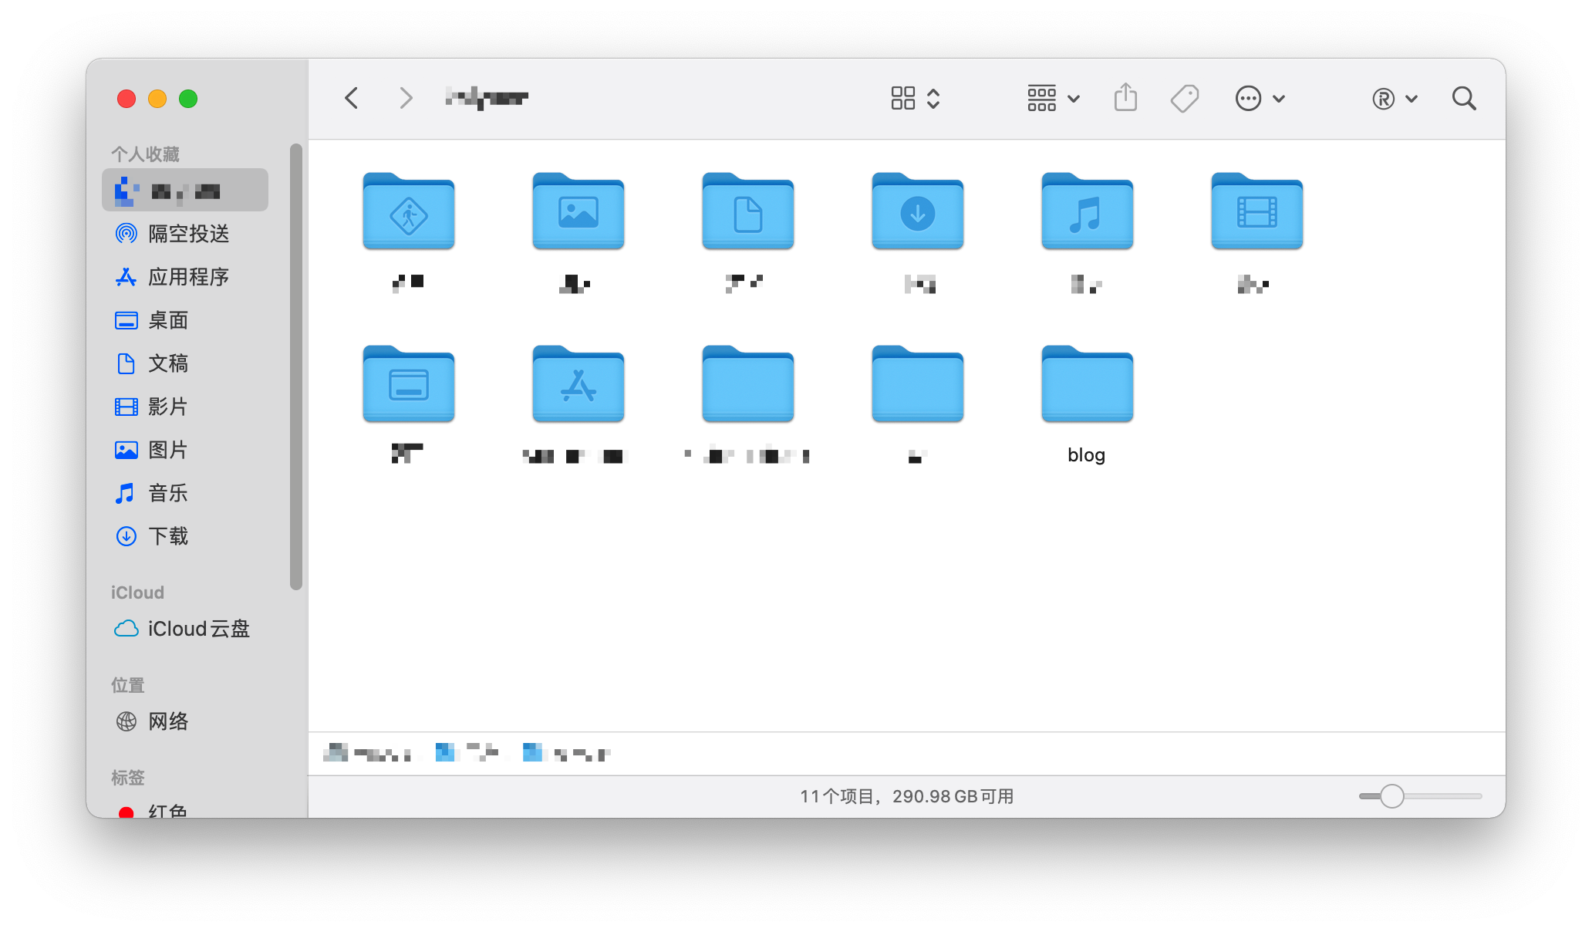Select the Applications folder with A icon

[x=578, y=385]
